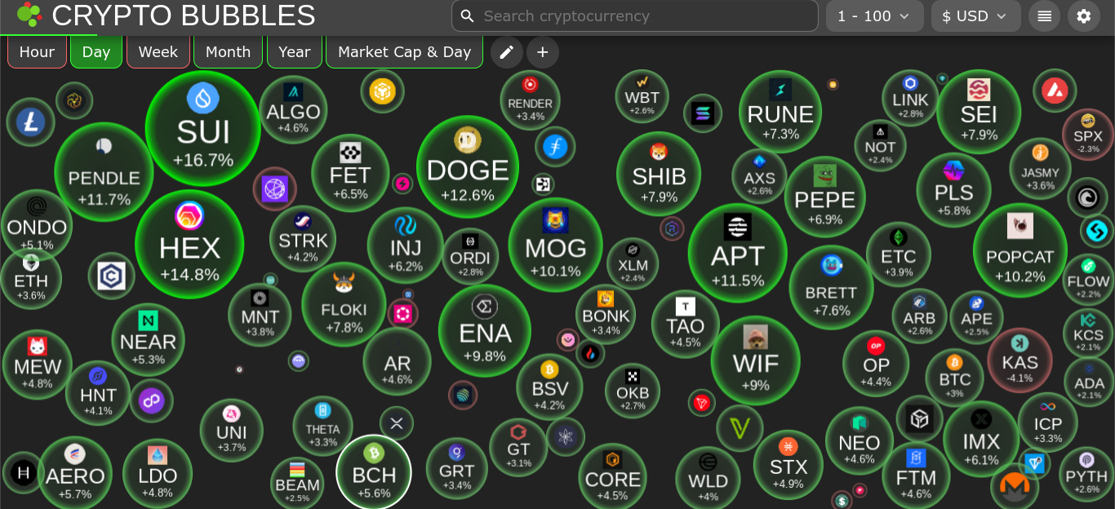Select the NEAR bubble
The width and height of the screenshot is (1115, 509).
coord(148,339)
